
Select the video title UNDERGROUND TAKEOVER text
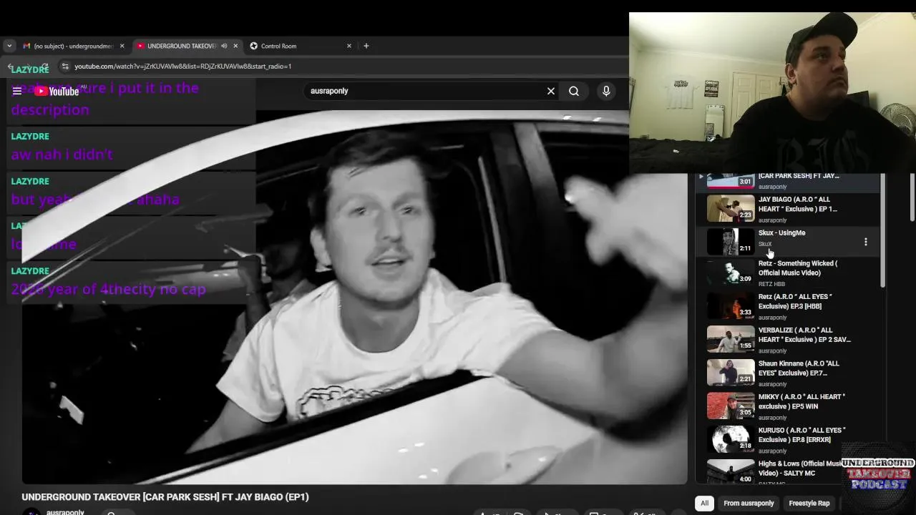165,497
